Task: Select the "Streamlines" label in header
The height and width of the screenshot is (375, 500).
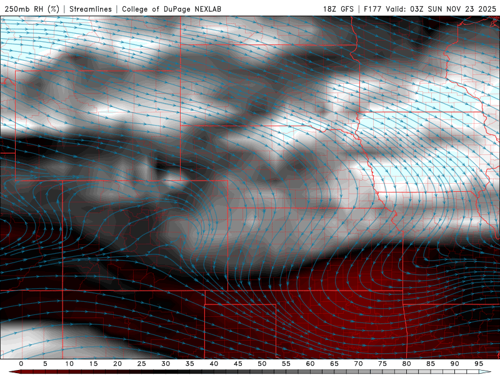Action: (91, 9)
